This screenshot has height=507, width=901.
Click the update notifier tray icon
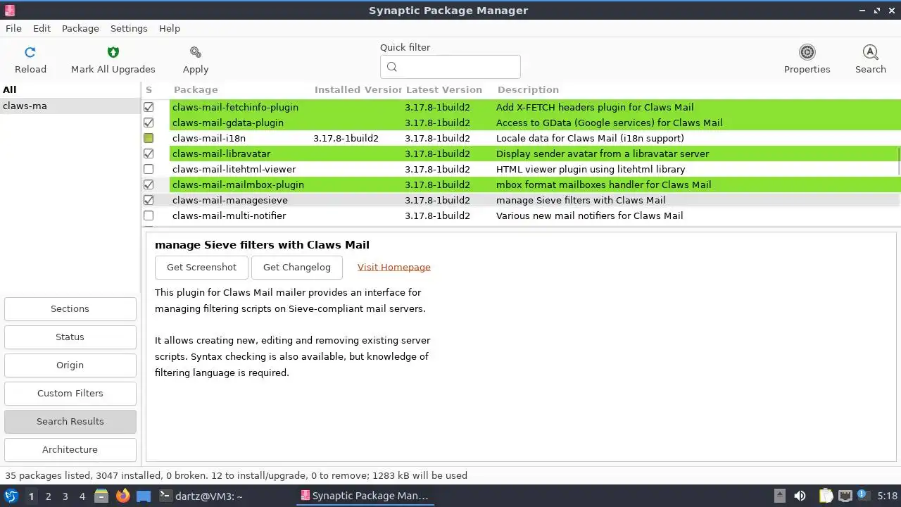click(x=862, y=496)
